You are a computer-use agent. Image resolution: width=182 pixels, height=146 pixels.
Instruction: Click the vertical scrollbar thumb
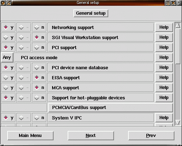178,46
